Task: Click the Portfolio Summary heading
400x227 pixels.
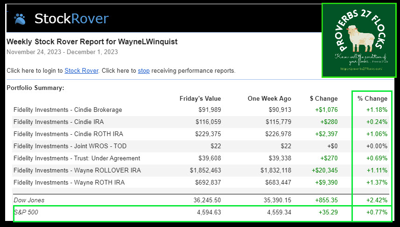Action: [x=35, y=88]
